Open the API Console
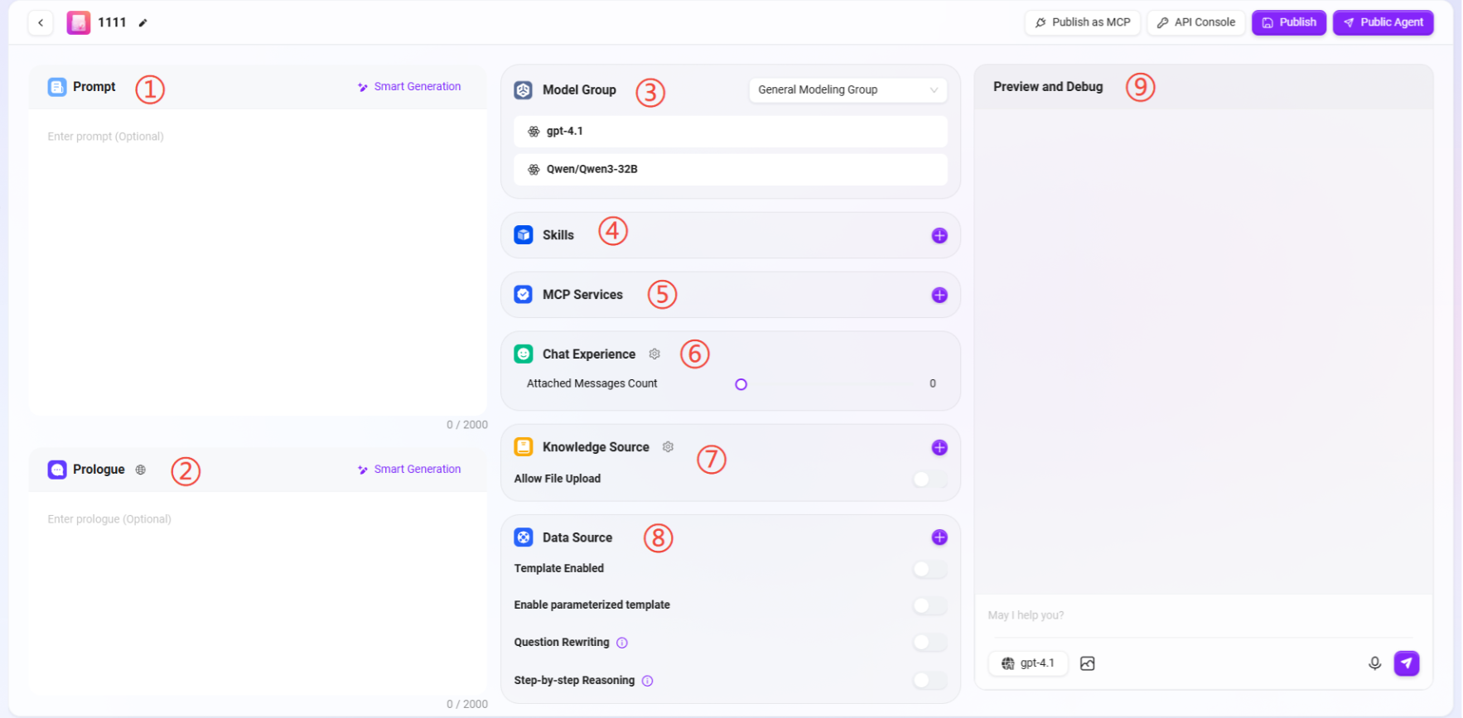 (1195, 23)
